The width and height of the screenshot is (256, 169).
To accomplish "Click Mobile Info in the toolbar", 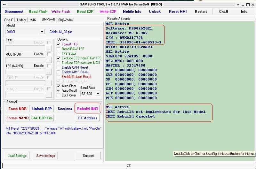I will (132, 12).
